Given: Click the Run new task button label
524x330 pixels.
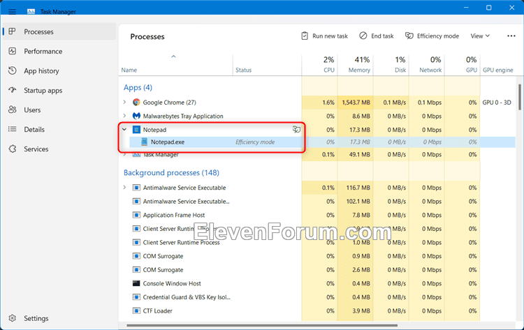Looking at the screenshot, I should 330,36.
